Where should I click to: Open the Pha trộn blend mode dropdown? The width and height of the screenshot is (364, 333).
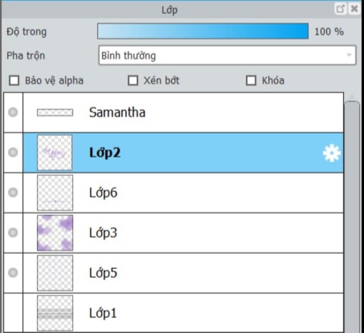point(227,55)
